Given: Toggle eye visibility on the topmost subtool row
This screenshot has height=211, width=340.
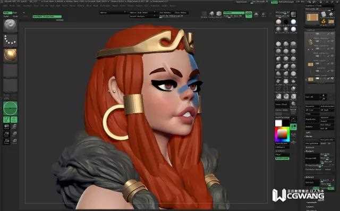Looking at the screenshot, I should (x=332, y=33).
